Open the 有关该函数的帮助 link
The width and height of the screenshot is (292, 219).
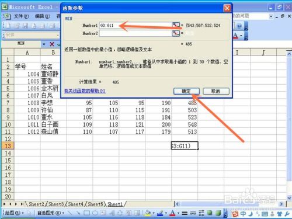tap(85, 91)
